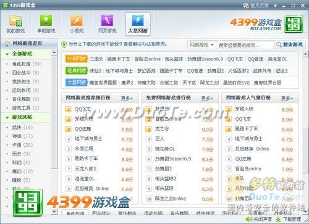Click the main panel scroll up arrow

pyautogui.click(x=305, y=54)
